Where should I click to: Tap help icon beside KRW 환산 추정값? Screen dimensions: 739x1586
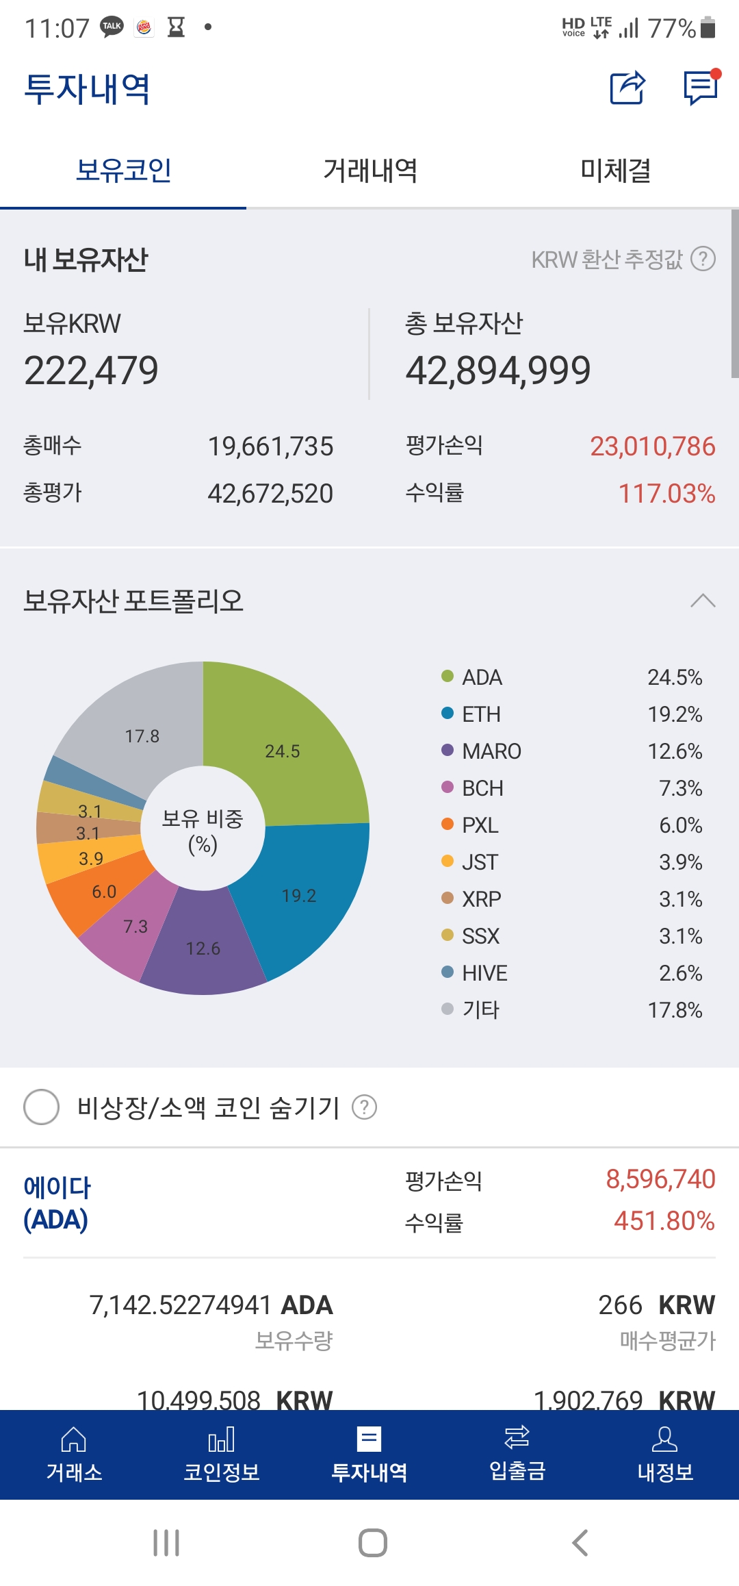[703, 259]
